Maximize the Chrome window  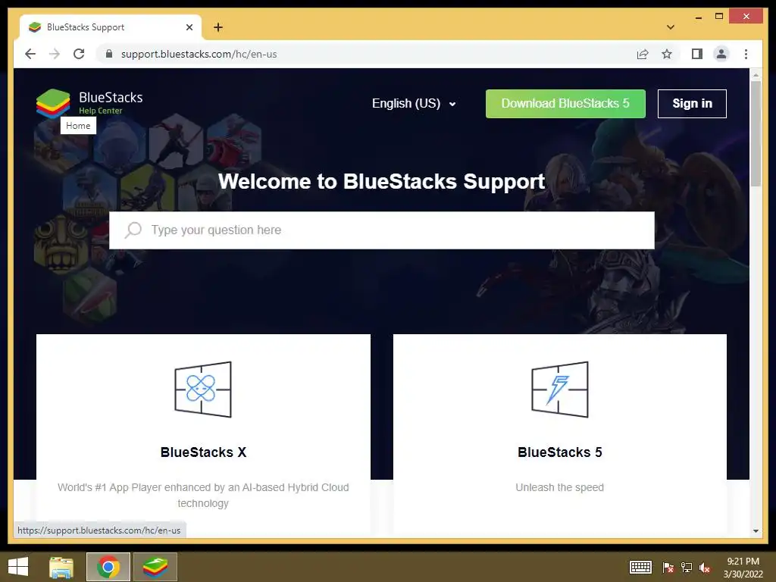point(719,17)
